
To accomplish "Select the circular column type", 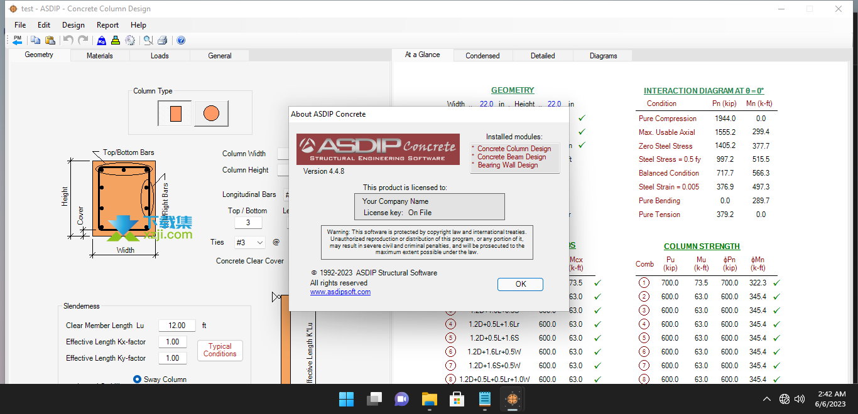I will click(x=211, y=114).
